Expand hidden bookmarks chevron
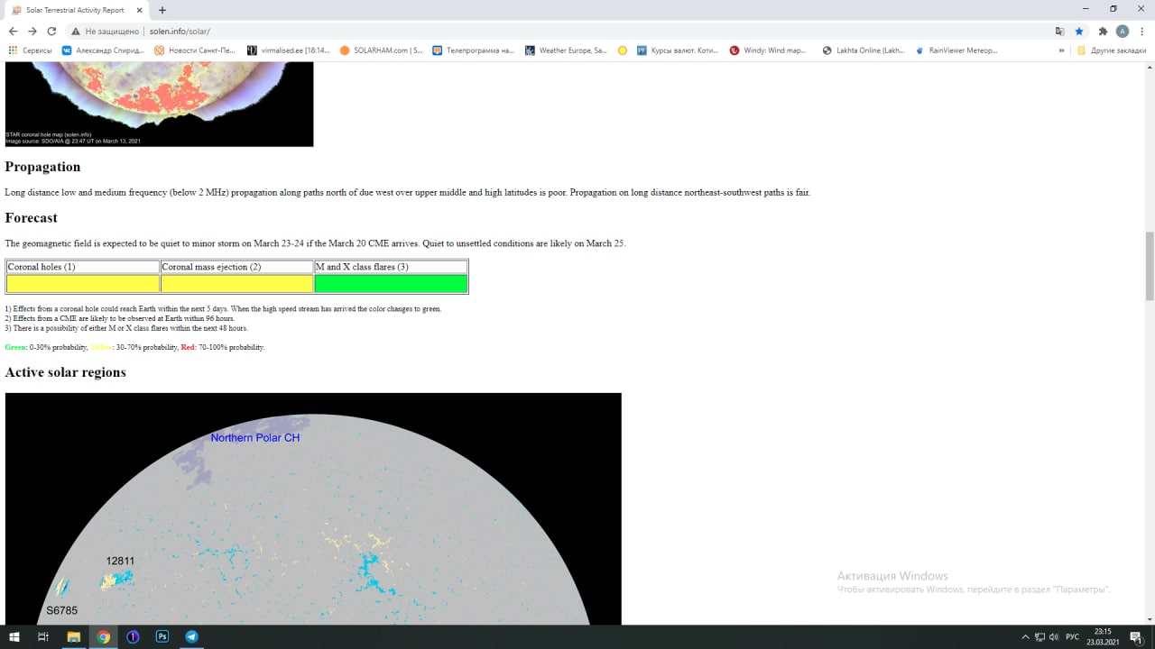The image size is (1155, 649). [x=1061, y=50]
